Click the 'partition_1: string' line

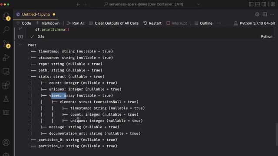[x=74, y=146]
